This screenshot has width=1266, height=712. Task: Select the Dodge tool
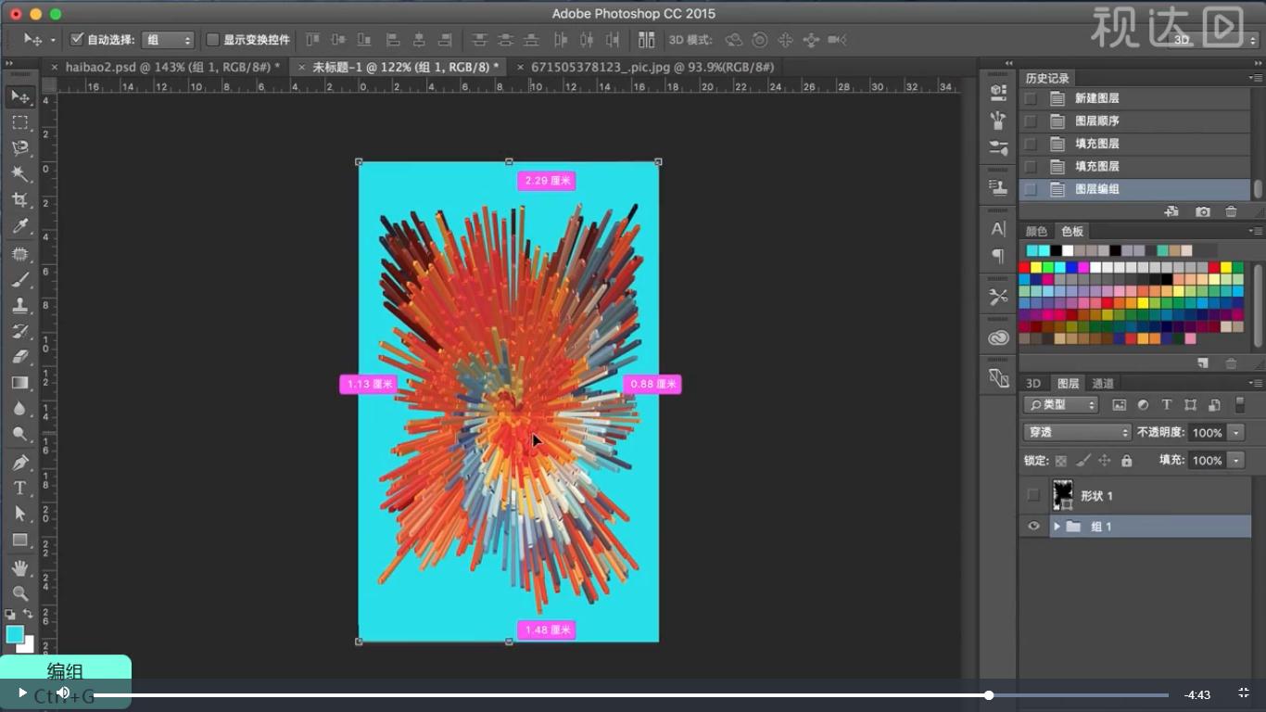[x=19, y=435]
